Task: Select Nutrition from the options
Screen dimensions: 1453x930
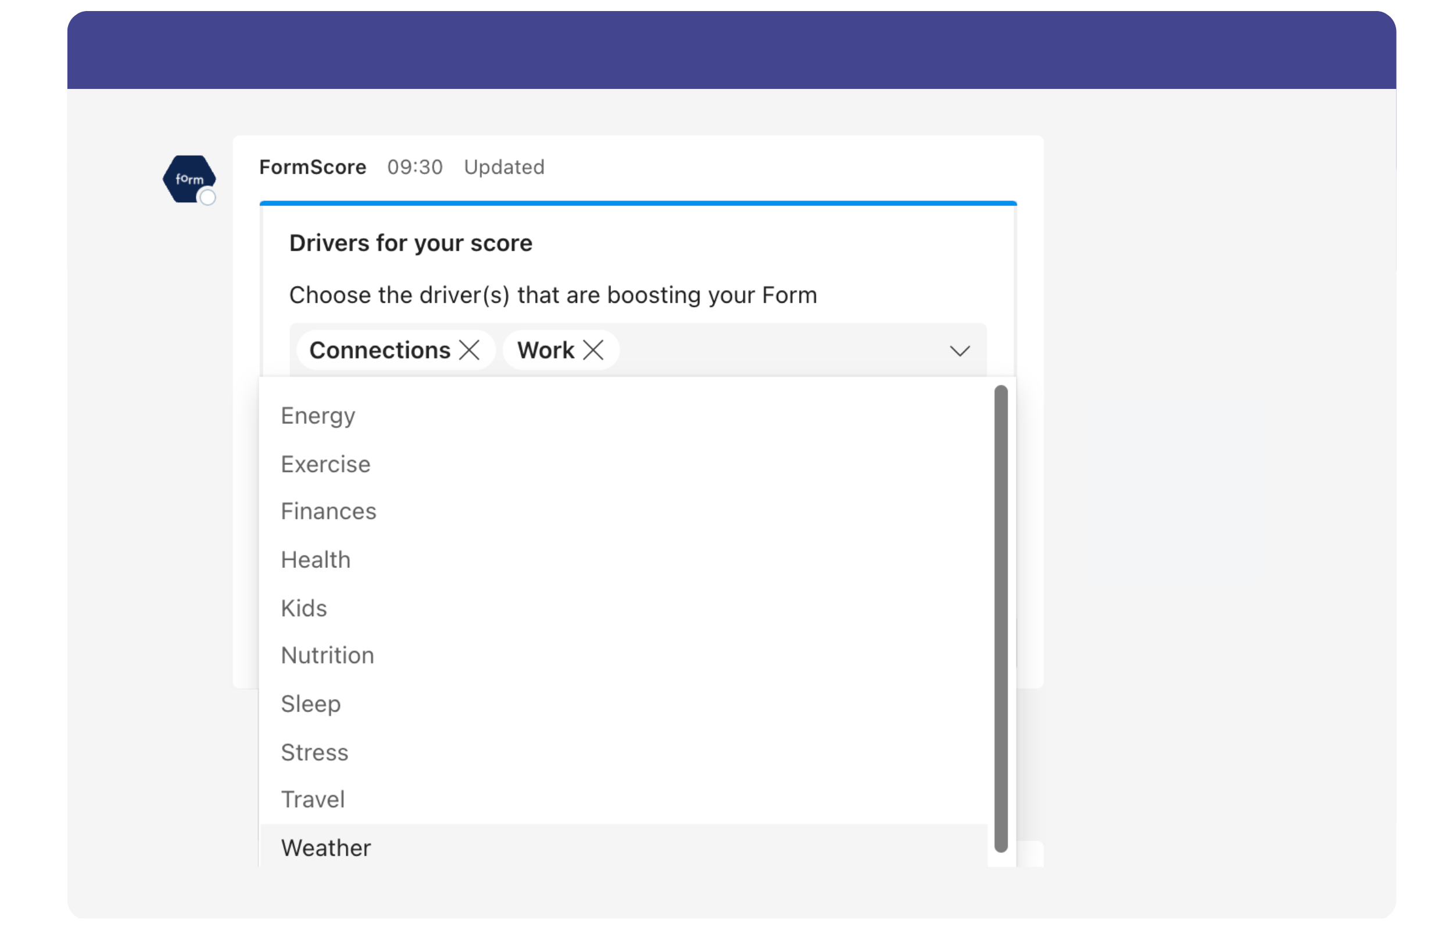Action: pos(624,656)
